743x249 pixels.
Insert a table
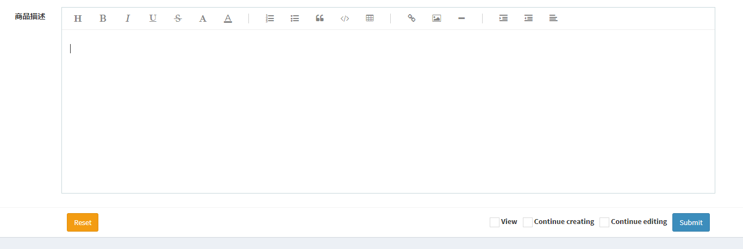click(370, 18)
